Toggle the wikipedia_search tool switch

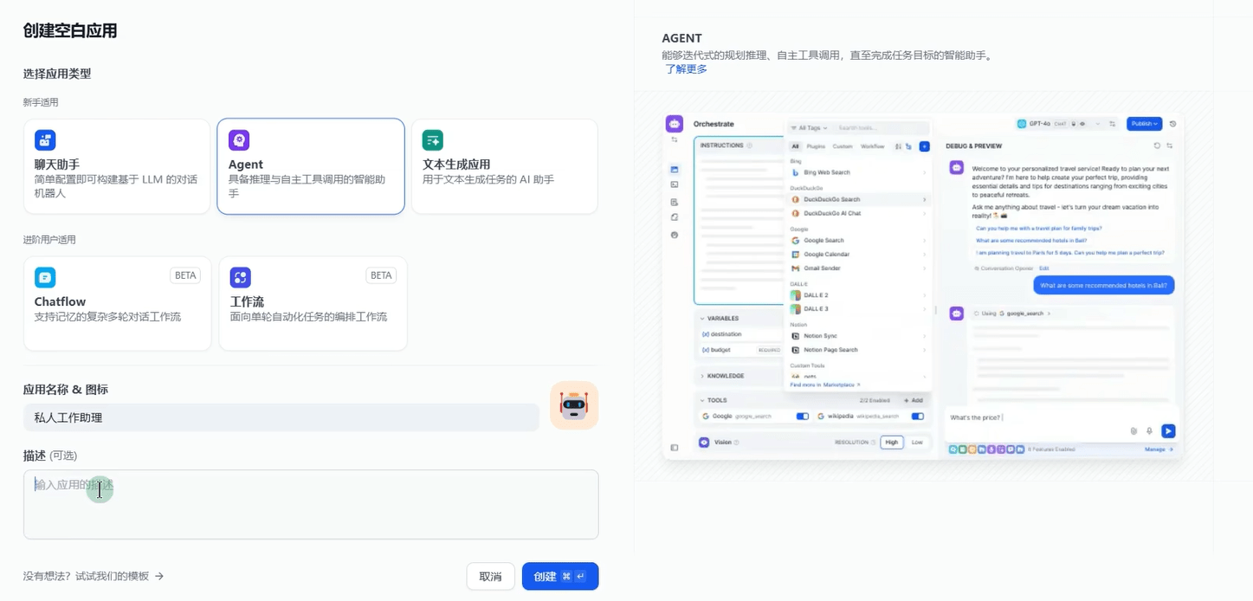[917, 417]
